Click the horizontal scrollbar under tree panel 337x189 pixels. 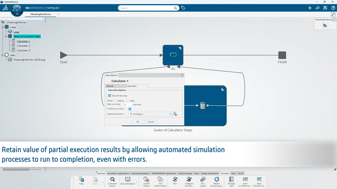pyautogui.click(x=16, y=169)
